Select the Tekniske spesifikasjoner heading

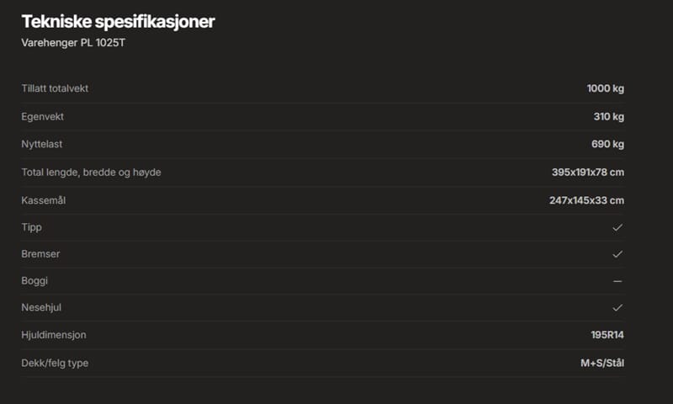coord(118,22)
